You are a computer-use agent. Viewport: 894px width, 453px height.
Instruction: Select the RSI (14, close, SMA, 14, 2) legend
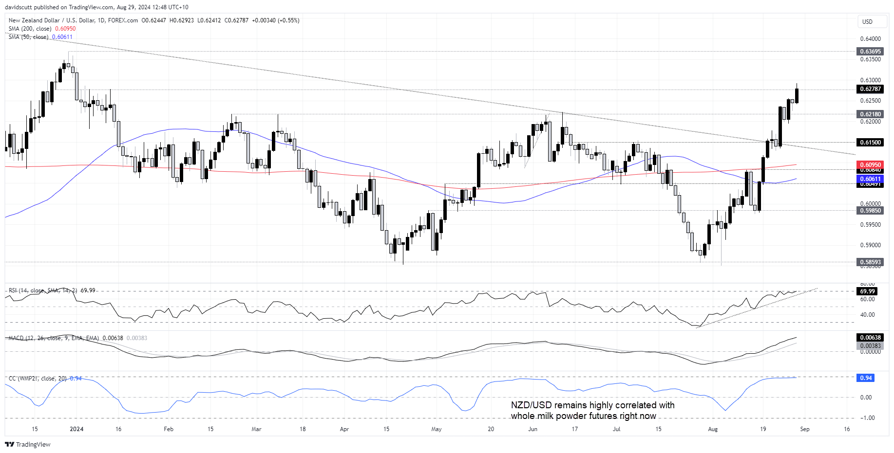(43, 290)
